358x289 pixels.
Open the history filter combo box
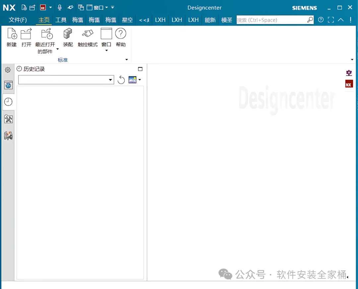pos(66,80)
